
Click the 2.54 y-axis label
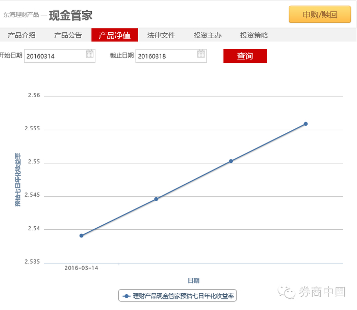[34, 228]
